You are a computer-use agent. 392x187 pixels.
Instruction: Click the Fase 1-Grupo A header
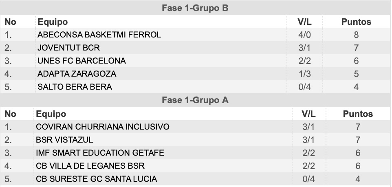pos(195,100)
